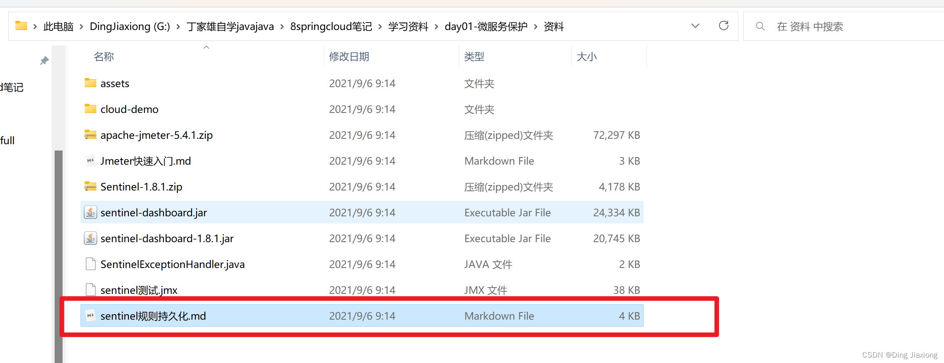The height and width of the screenshot is (363, 944).
Task: Click the JMX 文件 type cell
Action: coord(486,290)
